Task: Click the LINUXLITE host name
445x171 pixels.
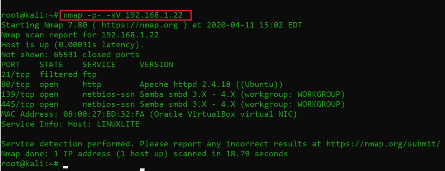Action: coord(118,124)
